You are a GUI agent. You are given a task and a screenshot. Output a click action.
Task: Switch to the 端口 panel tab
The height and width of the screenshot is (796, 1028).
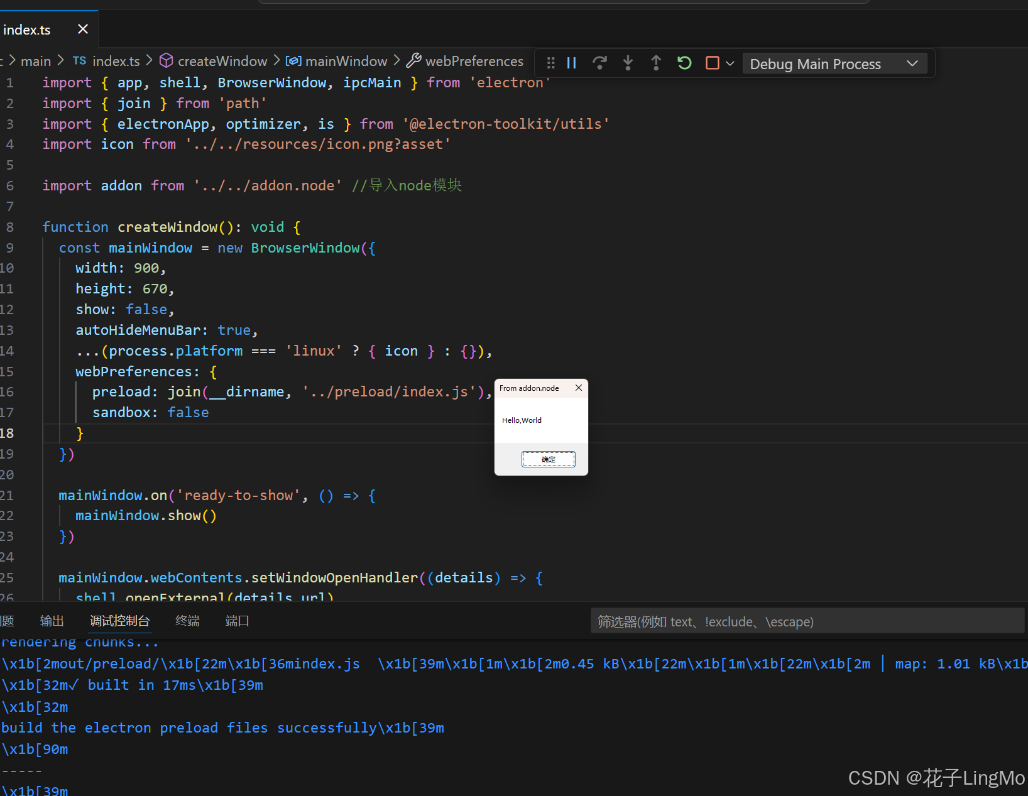238,621
